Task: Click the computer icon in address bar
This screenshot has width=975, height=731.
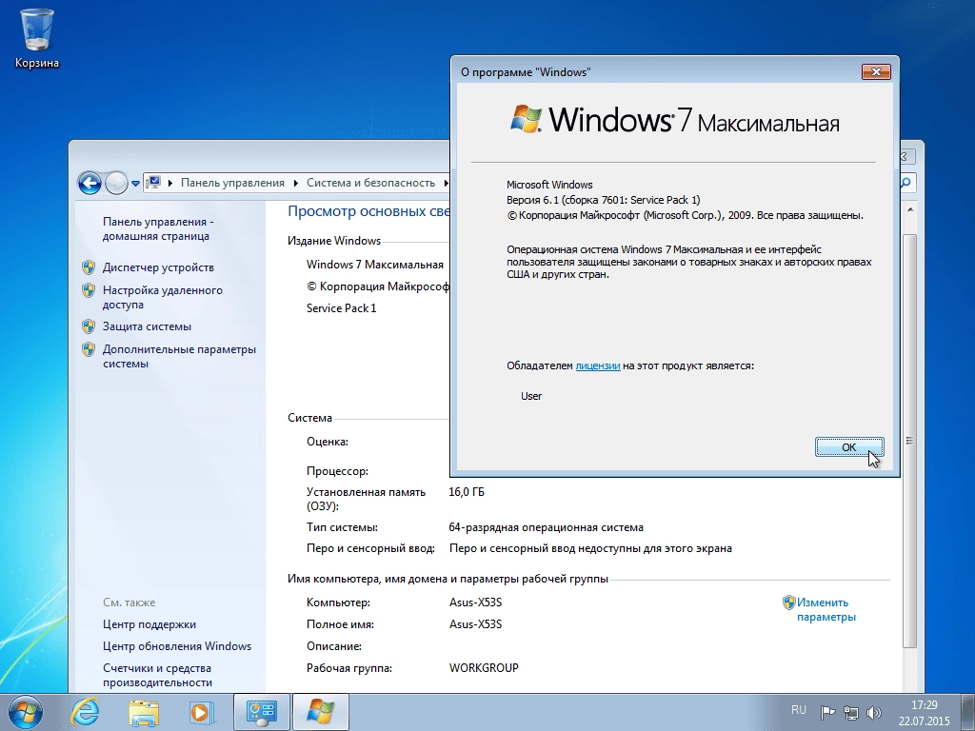Action: click(153, 182)
